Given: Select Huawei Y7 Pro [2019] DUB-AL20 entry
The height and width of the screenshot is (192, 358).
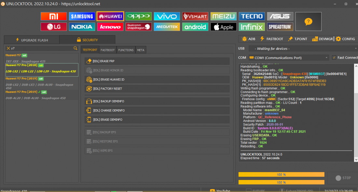Looking at the screenshot, I should click(x=42, y=95).
